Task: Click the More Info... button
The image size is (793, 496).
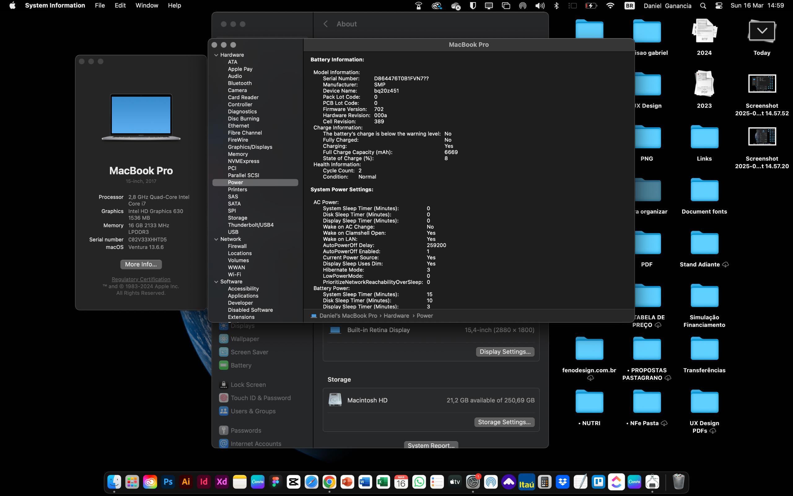Action: coord(141,264)
